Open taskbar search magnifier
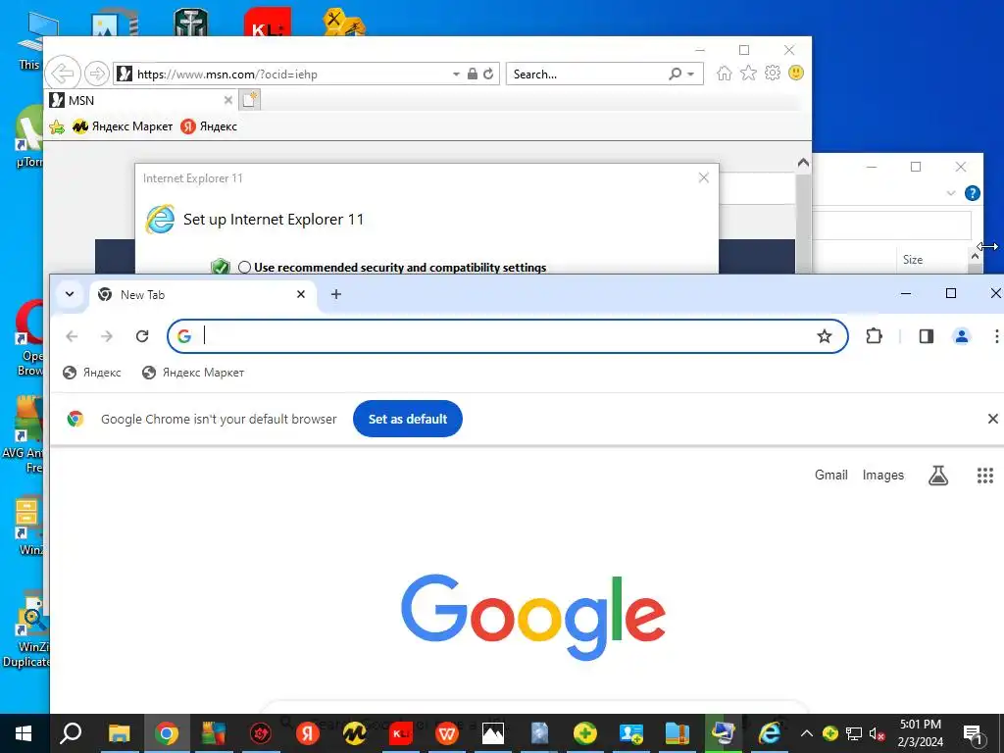 (71, 733)
